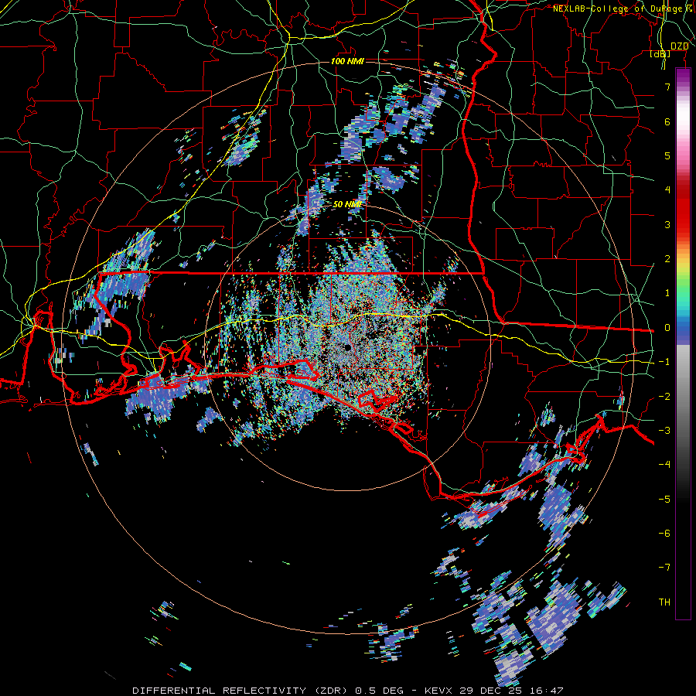
Task: Click the colorbar value label '-3'
Action: click(x=664, y=431)
